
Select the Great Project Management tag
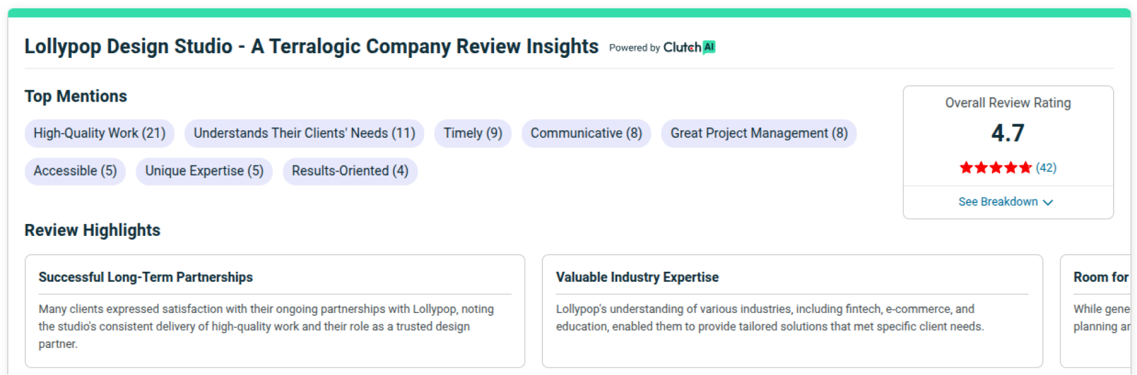(758, 133)
